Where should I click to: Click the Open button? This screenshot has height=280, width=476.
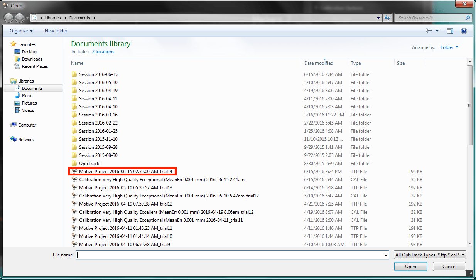pyautogui.click(x=410, y=267)
